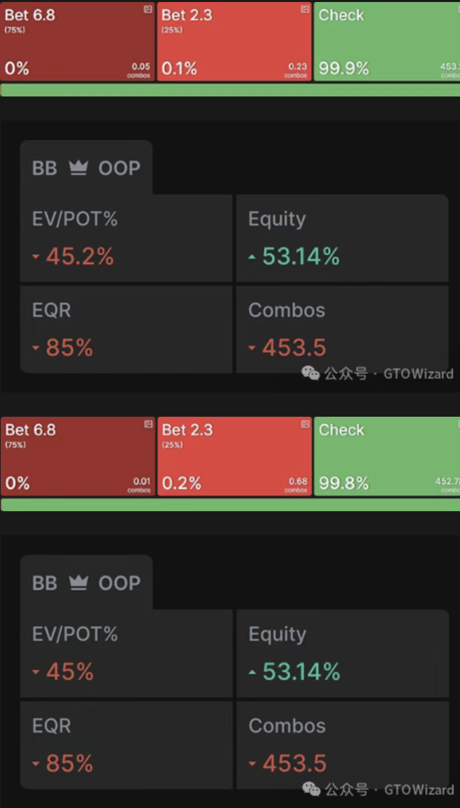Click the EV/POT% stat card reading 45.2%

[x=126, y=239]
